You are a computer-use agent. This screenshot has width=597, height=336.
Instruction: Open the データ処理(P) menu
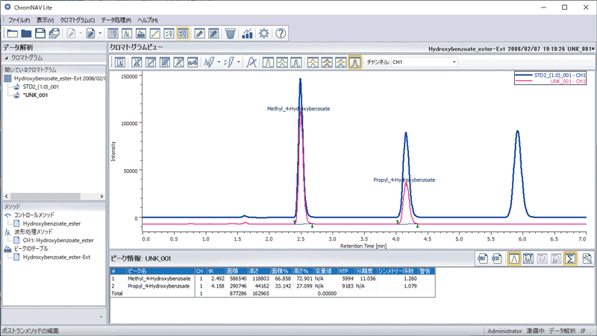pos(116,20)
